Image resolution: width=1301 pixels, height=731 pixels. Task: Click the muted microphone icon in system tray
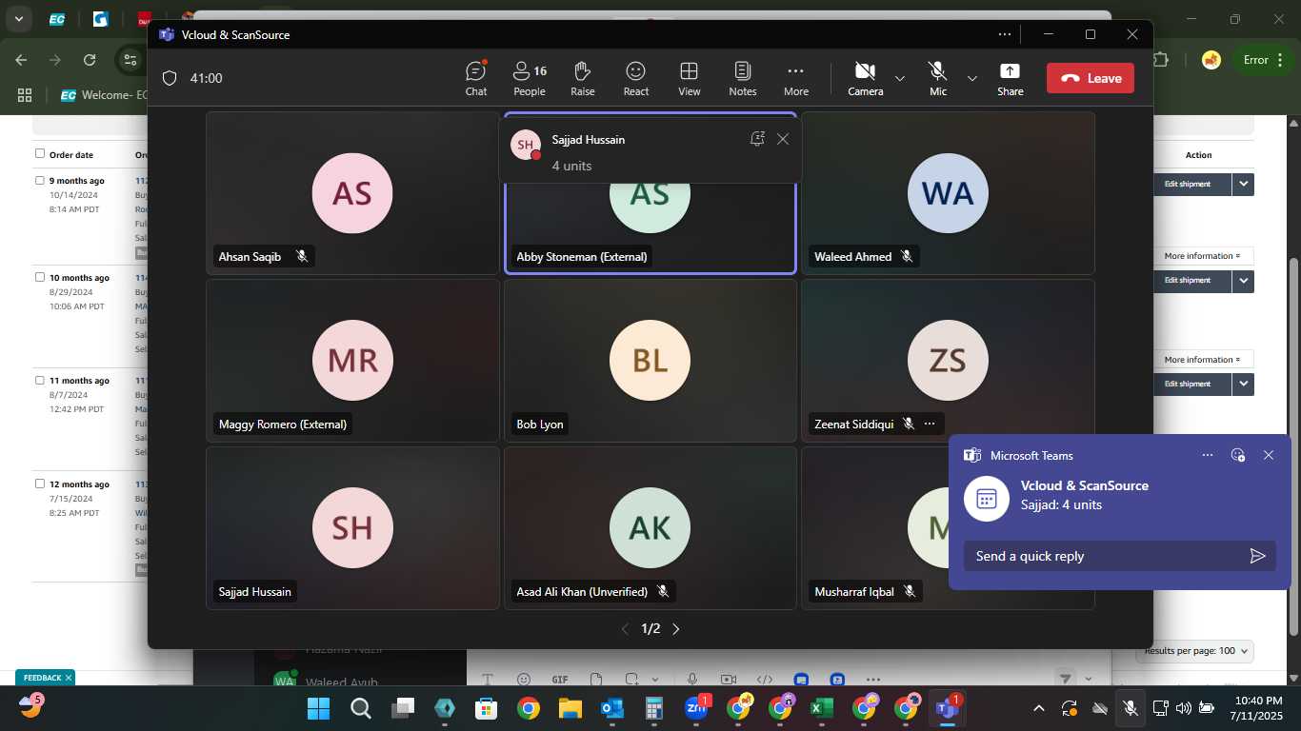(x=1131, y=708)
